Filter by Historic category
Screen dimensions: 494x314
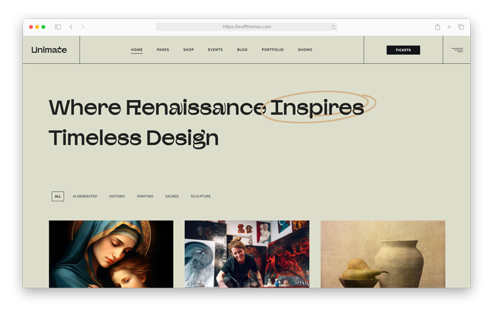coord(117,196)
